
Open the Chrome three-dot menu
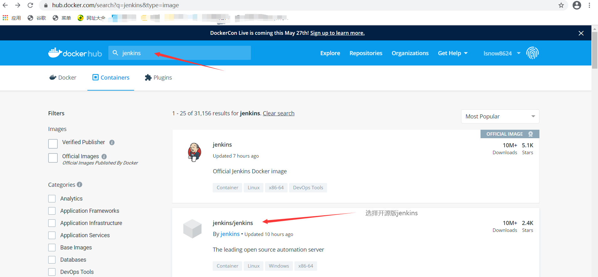589,5
